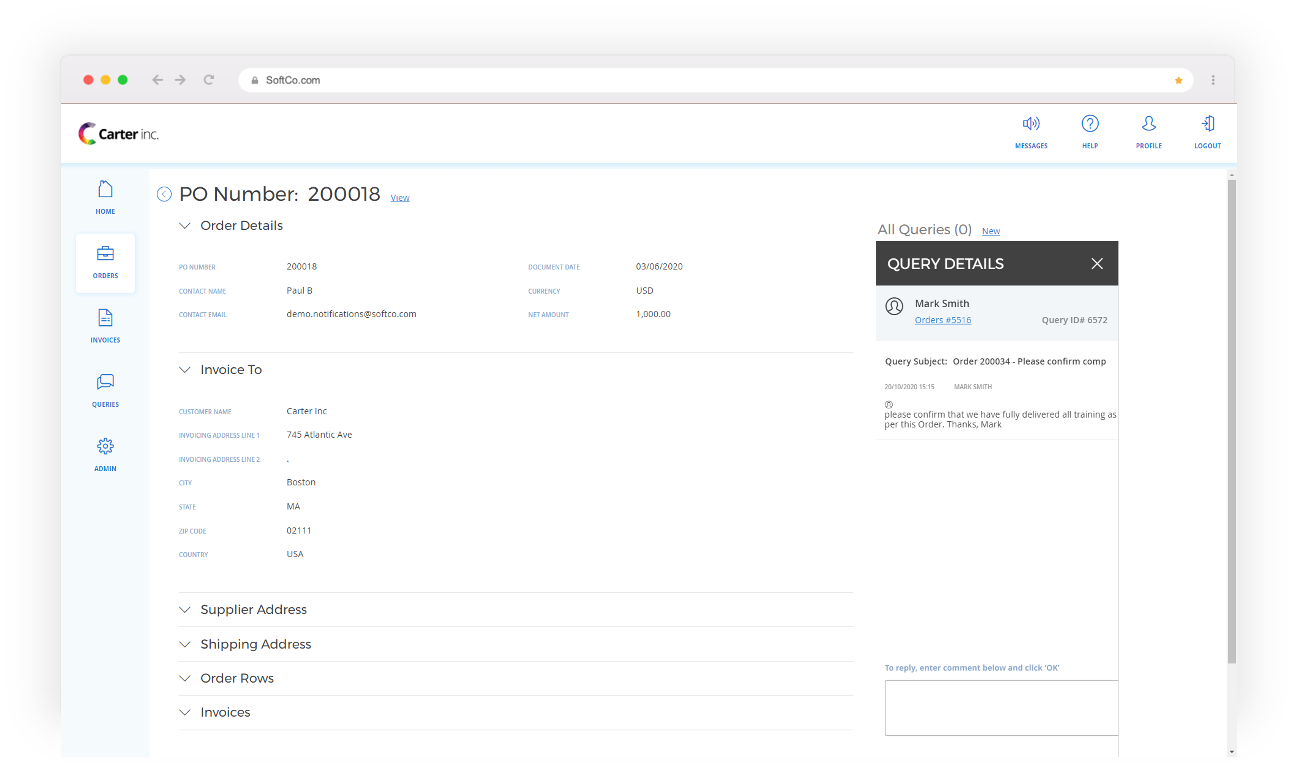Open the Help section
This screenshot has width=1295, height=770.
(1090, 131)
